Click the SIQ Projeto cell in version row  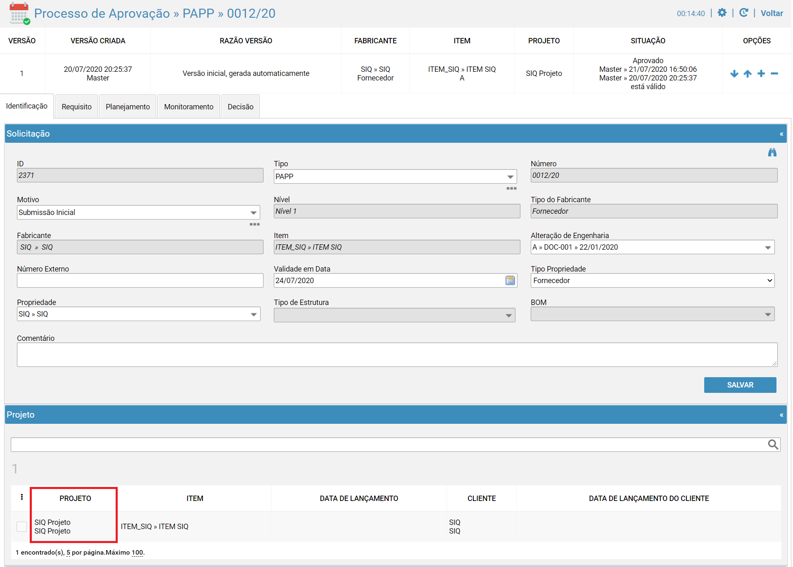[544, 73]
